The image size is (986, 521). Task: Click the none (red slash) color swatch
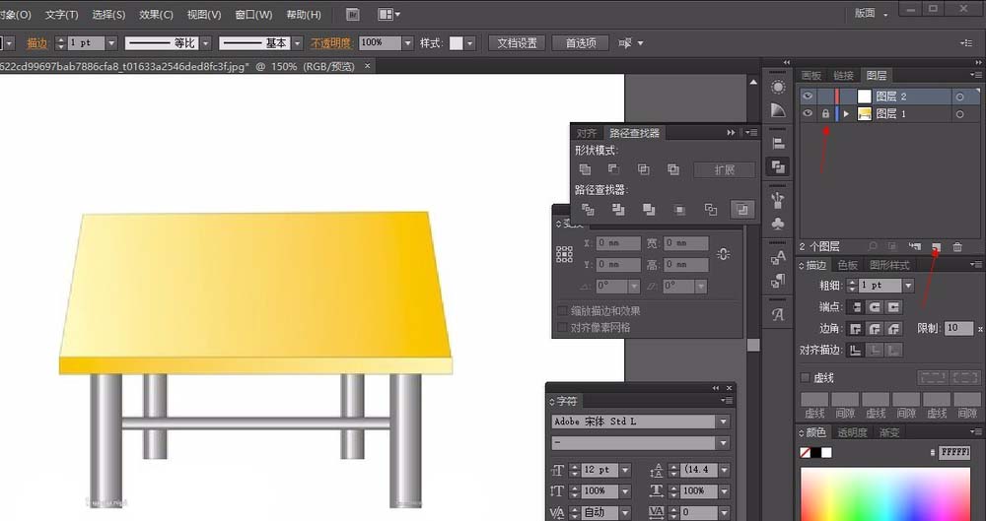(805, 452)
